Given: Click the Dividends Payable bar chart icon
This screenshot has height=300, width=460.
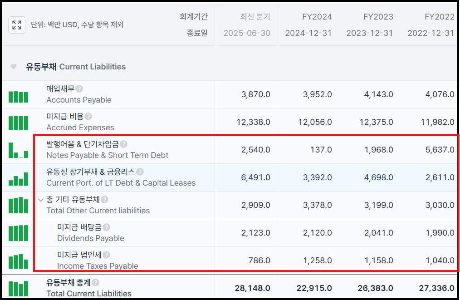Looking at the screenshot, I should coord(18,233).
